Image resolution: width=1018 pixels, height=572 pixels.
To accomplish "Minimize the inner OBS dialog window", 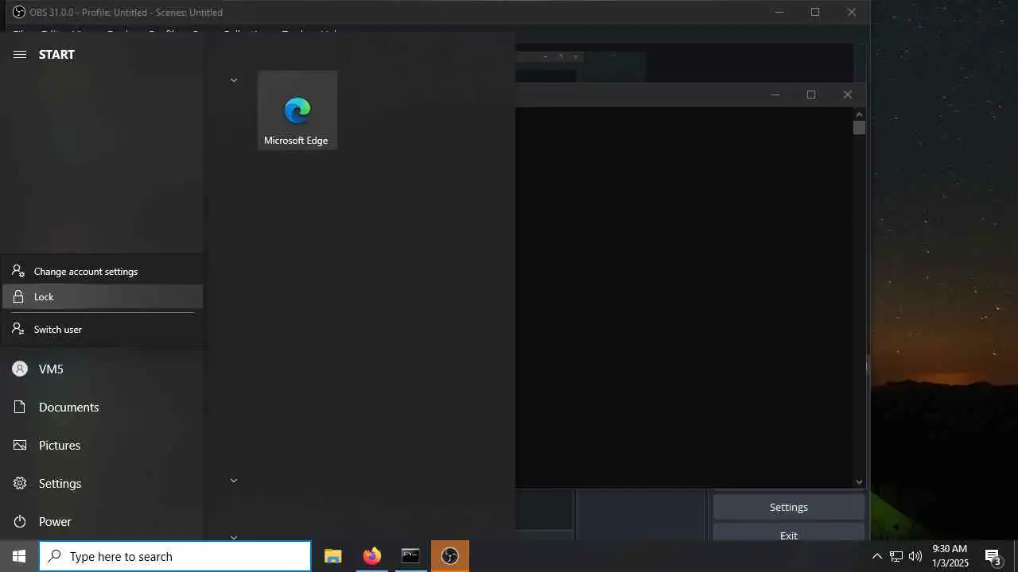I will click(775, 95).
